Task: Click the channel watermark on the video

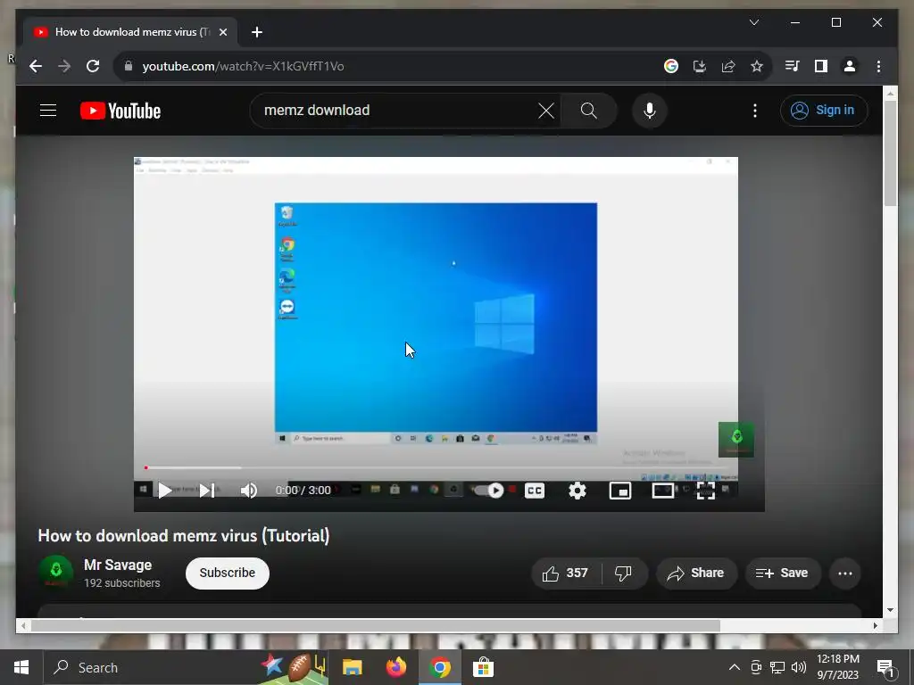Action: coord(735,439)
